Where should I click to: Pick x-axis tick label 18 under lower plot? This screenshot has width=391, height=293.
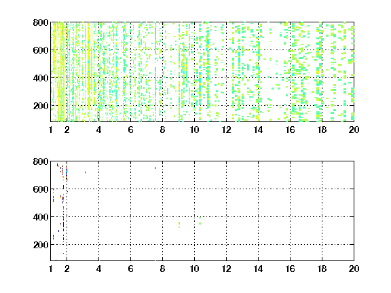322,269
